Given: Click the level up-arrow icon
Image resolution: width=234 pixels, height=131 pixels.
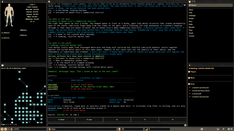Looking at the screenshot, I should (11, 129).
